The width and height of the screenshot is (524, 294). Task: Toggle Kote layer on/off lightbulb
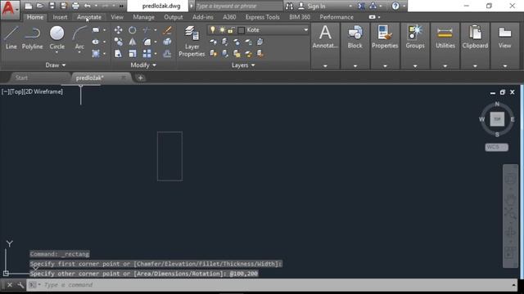click(213, 30)
